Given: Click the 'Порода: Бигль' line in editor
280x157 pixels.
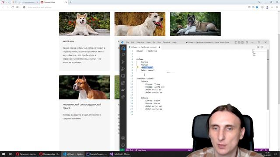Looking at the screenshot, I should [x=153, y=103].
